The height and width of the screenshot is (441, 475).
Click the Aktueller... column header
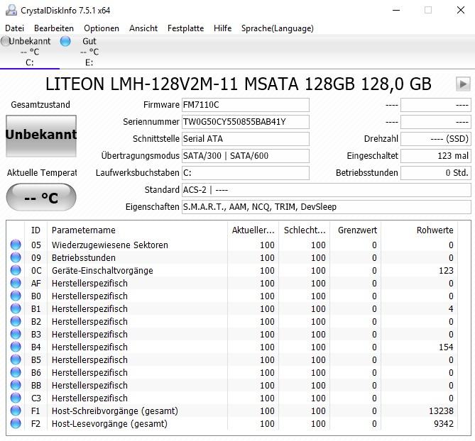point(253,230)
